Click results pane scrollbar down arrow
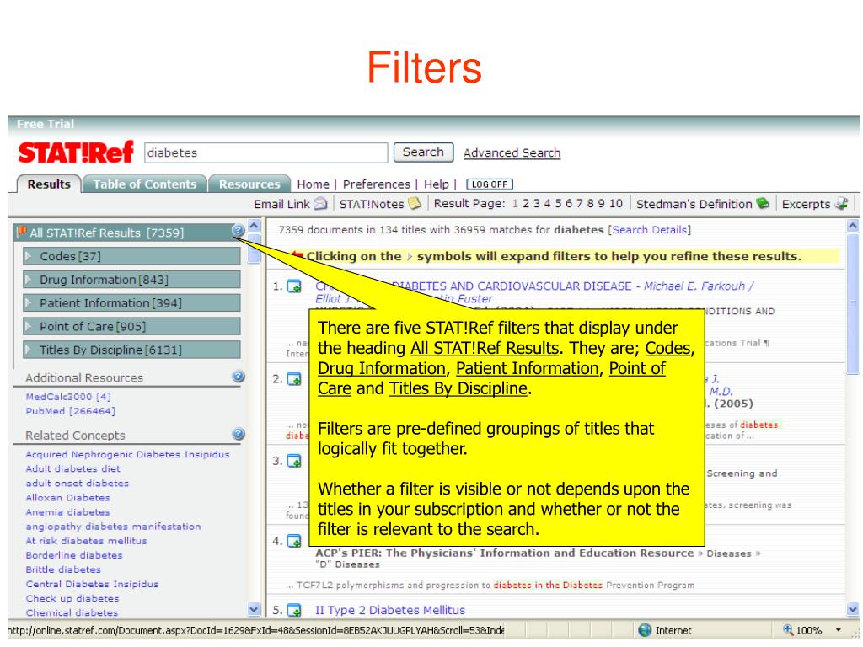This screenshot has width=863, height=647. [853, 609]
